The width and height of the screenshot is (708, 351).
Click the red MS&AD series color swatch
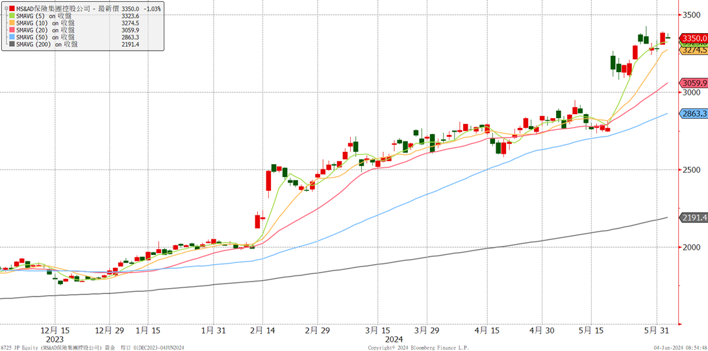[x=12, y=8]
